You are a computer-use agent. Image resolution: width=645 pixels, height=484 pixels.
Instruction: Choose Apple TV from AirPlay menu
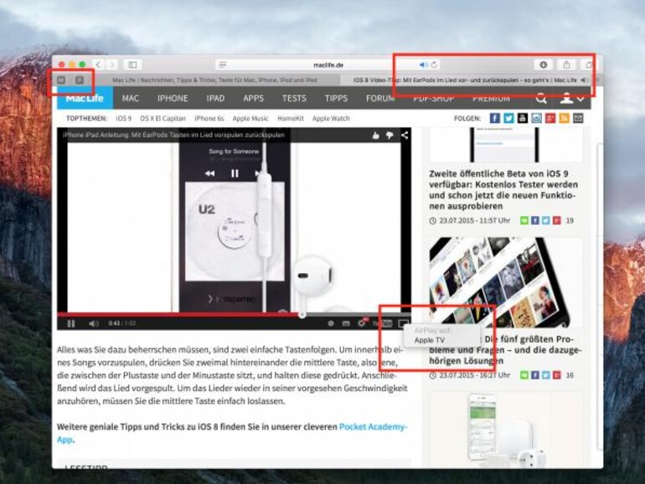pyautogui.click(x=430, y=341)
